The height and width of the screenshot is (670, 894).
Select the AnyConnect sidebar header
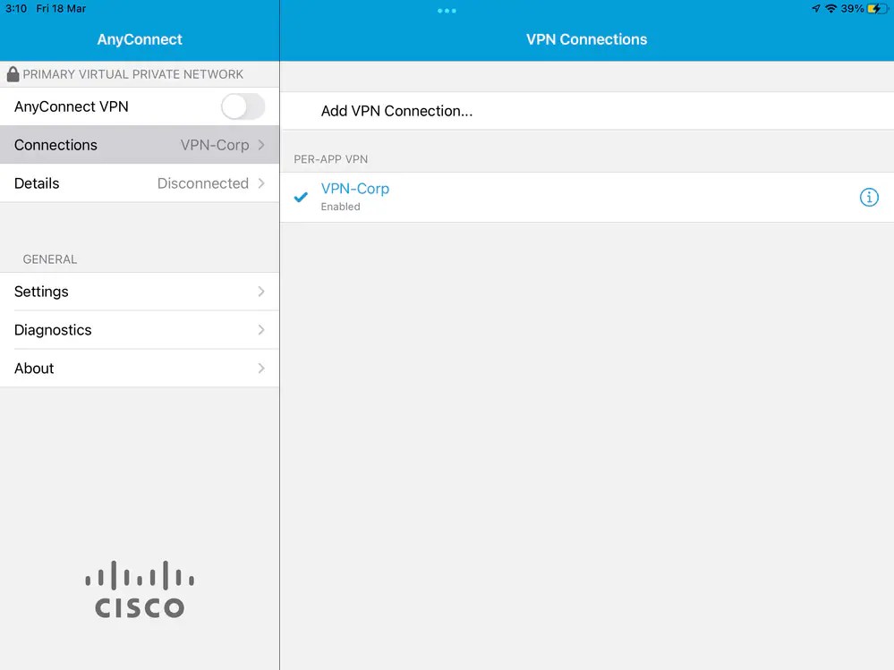click(140, 39)
